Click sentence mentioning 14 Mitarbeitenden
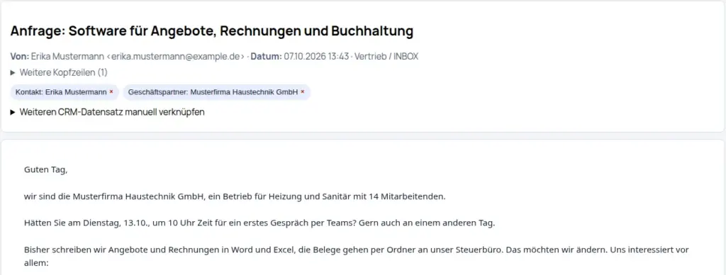The width and height of the screenshot is (726, 275). point(235,196)
